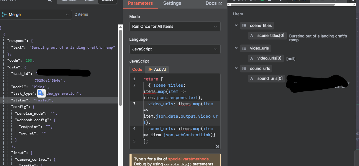The image size is (359, 166).
Task: Click the Google Translate overlay icon
Action: [41, 93]
